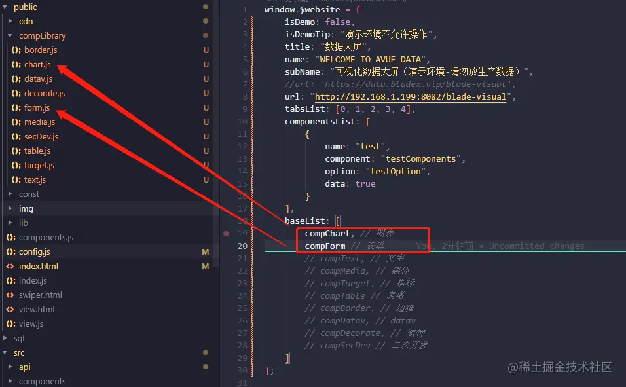Open index.js file
Viewport: 626px width, 387px height.
coord(33,280)
